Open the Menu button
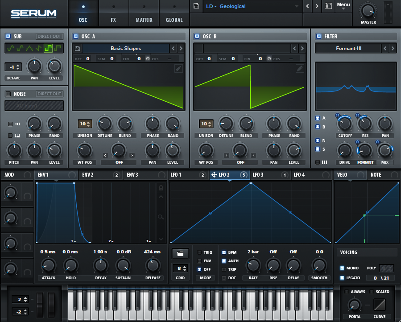The image size is (401, 322). click(343, 6)
